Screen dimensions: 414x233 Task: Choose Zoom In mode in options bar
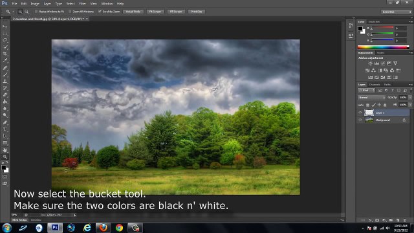coord(20,12)
